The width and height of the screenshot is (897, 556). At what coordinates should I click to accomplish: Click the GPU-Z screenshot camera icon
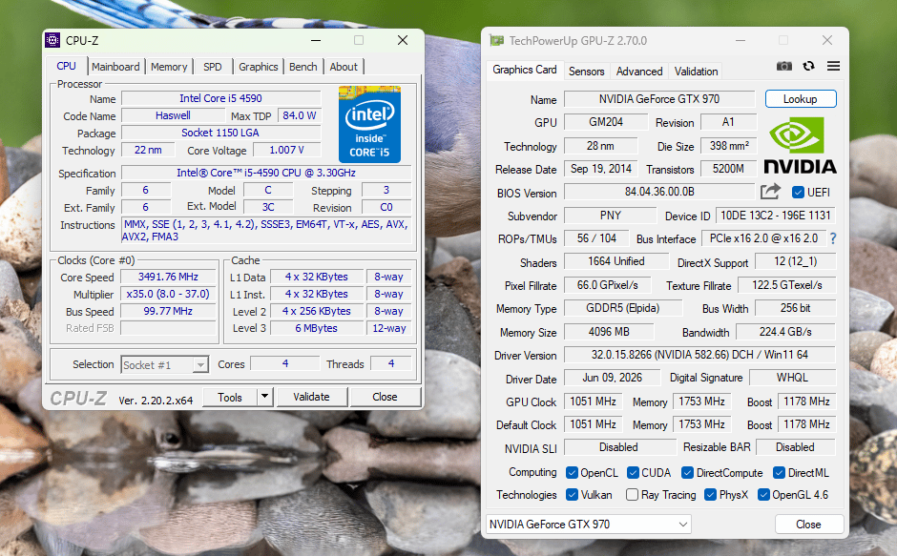783,66
